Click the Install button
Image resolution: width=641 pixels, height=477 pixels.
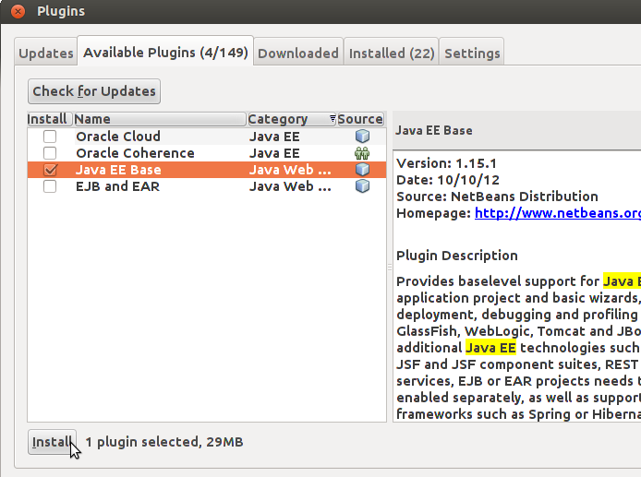pyautogui.click(x=52, y=441)
